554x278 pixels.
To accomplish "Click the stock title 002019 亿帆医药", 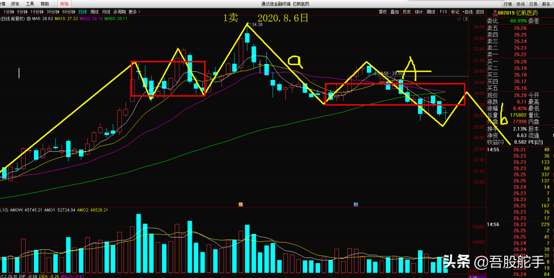I will 518,13.
